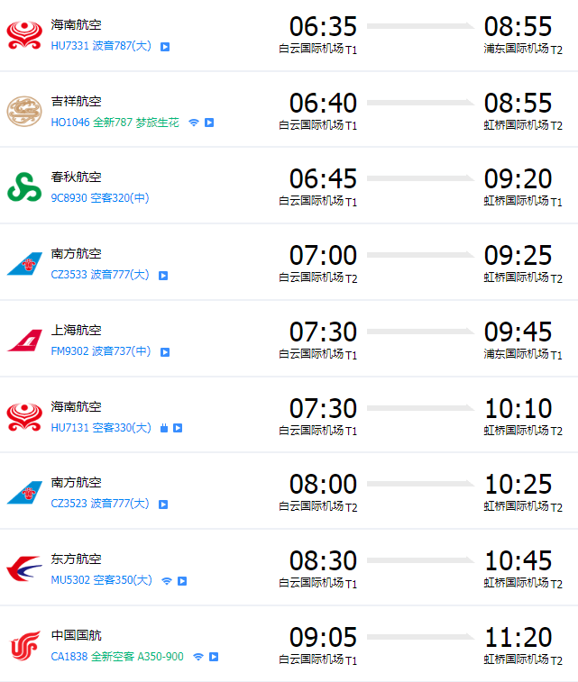Click the video icon beside FM9302
Screen dimensions: 578x682
(x=165, y=352)
